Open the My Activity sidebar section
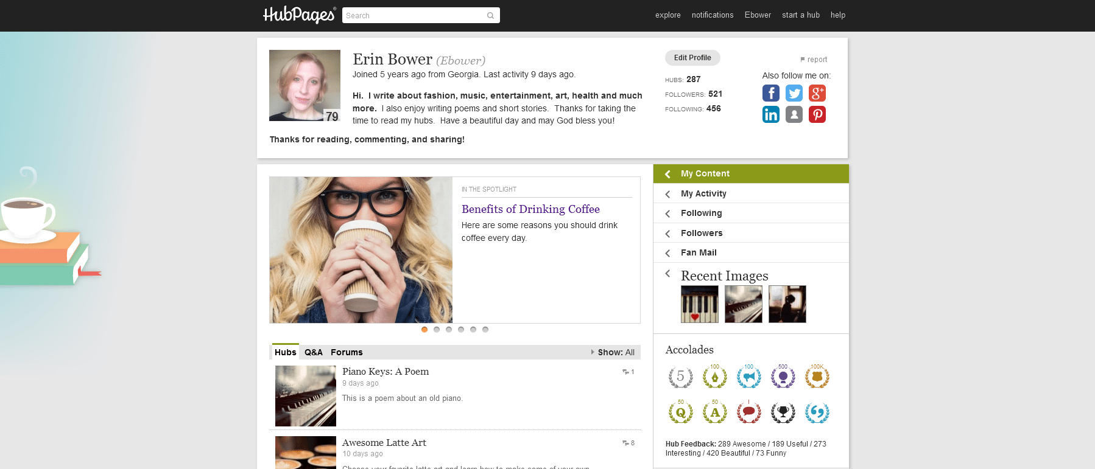The image size is (1095, 469). 751,193
